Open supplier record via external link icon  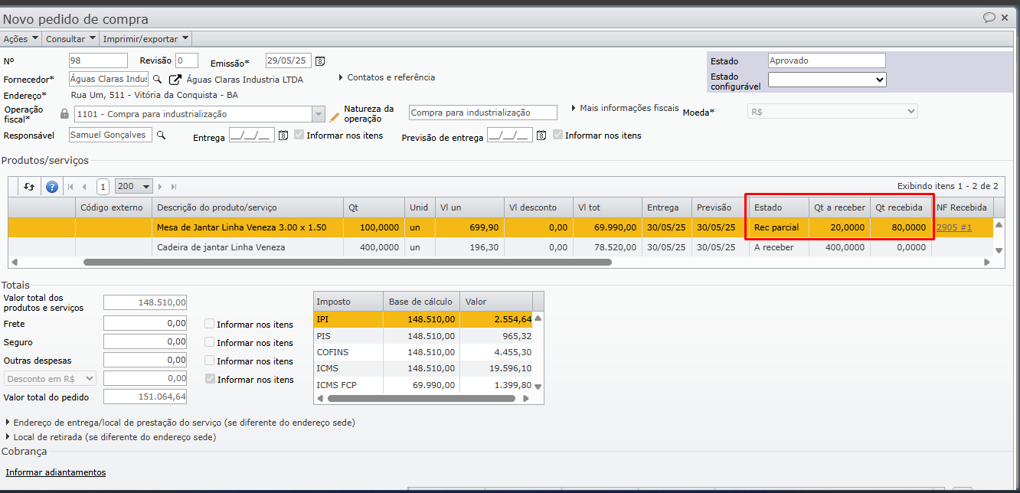[175, 79]
